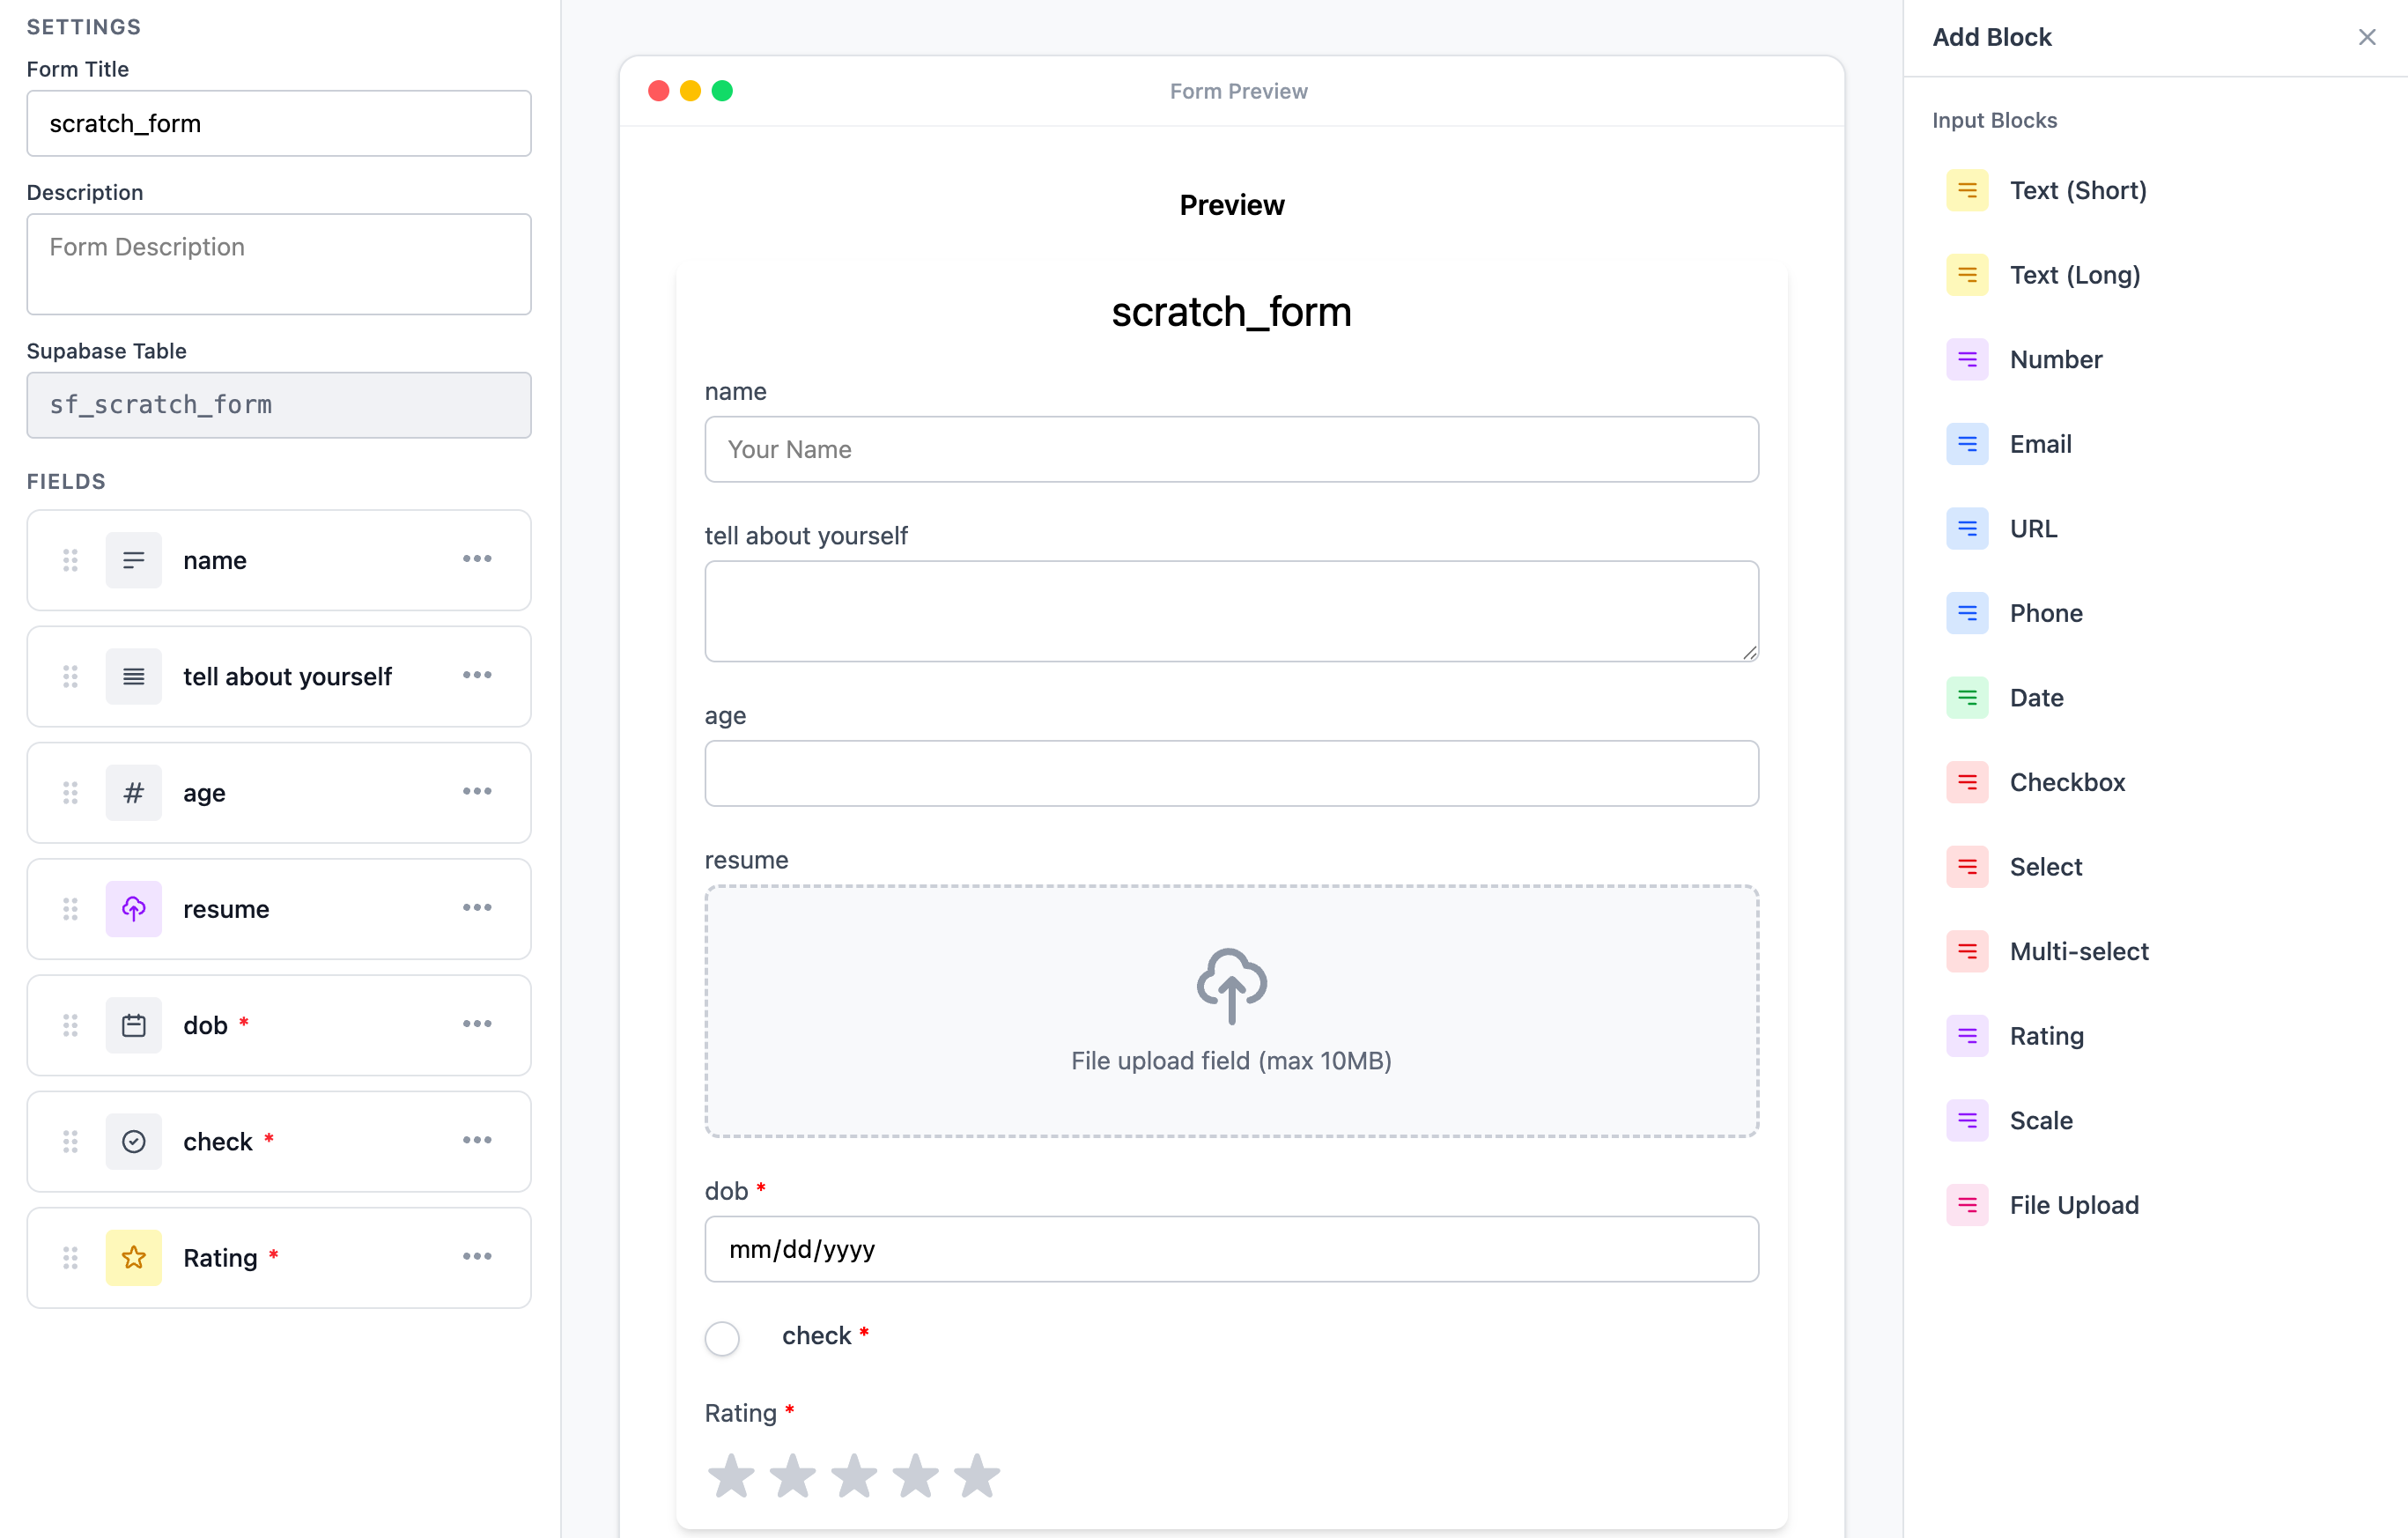Image resolution: width=2408 pixels, height=1538 pixels.
Task: Select the File Upload input block
Action: 2074,1205
